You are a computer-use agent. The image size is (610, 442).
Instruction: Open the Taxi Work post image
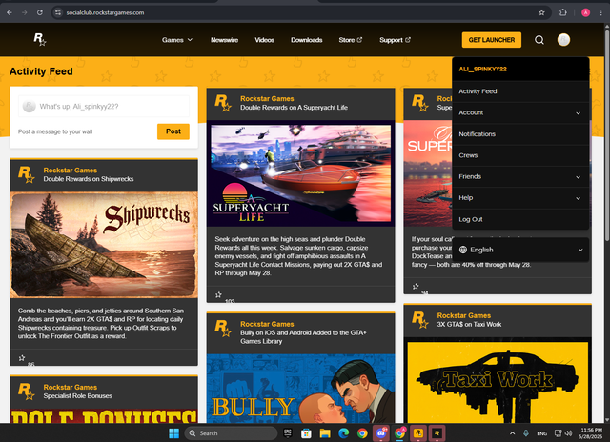coord(498,382)
